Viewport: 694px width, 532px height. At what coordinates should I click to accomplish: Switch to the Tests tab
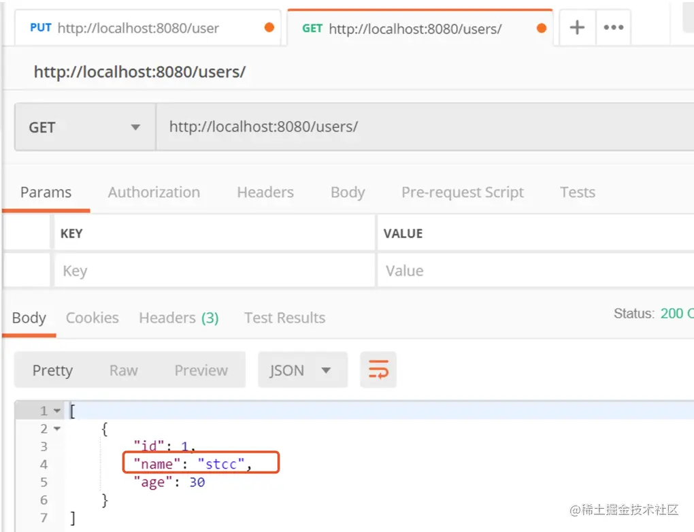click(578, 192)
